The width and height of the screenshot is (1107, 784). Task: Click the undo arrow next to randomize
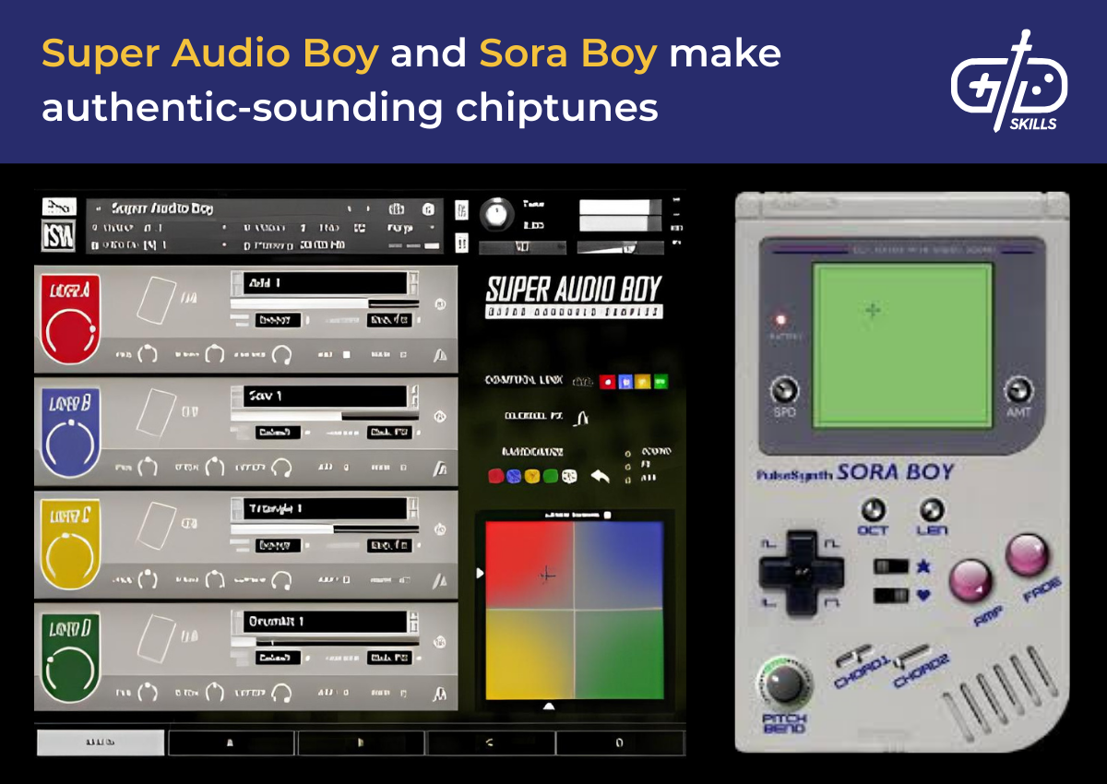tap(600, 476)
